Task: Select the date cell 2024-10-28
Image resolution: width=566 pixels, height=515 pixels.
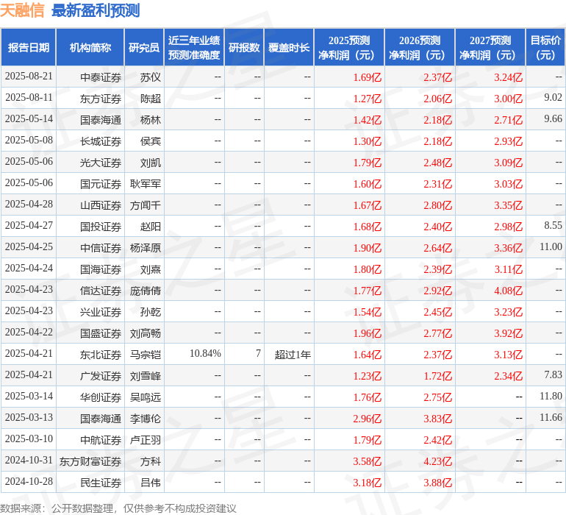Action: pos(29,481)
